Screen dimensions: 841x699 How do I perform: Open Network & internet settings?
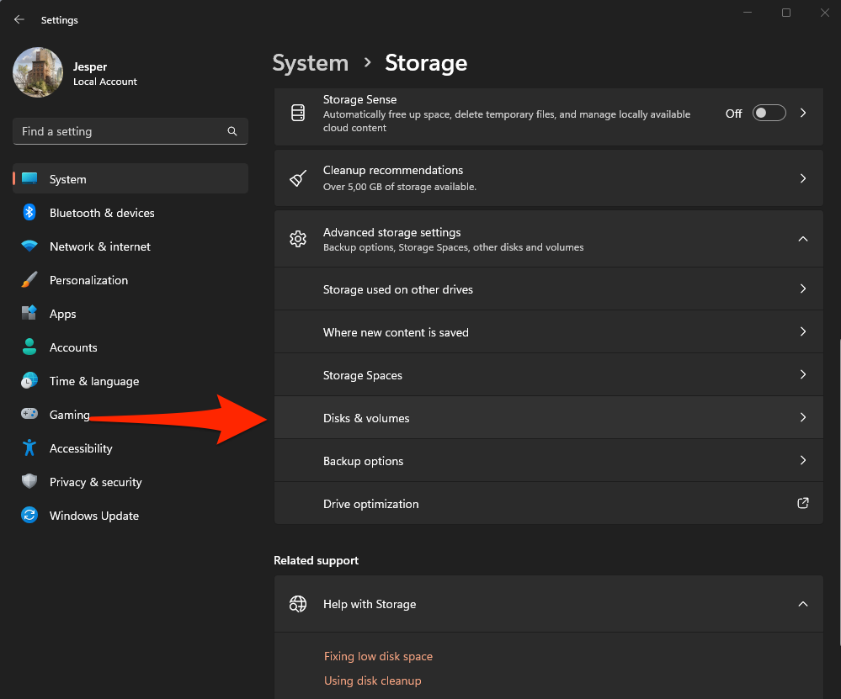tap(100, 246)
